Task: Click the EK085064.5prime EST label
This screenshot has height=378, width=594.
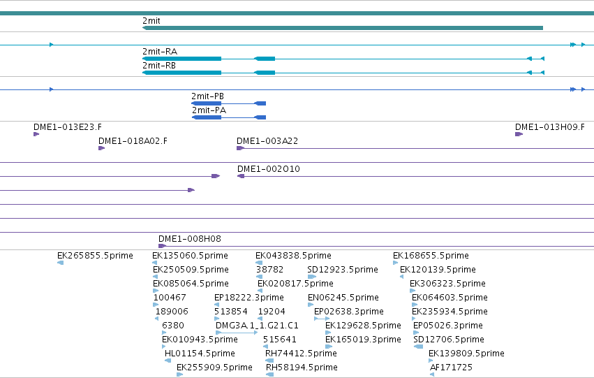Action: [x=191, y=284]
